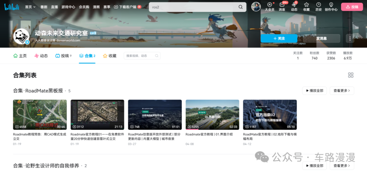Screen dimensions: 367x172
Task: Click the play count icon showing 4558
Action: click(17, 127)
